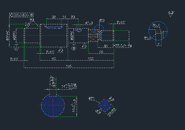Click the orange crossed flats section

(93, 36)
